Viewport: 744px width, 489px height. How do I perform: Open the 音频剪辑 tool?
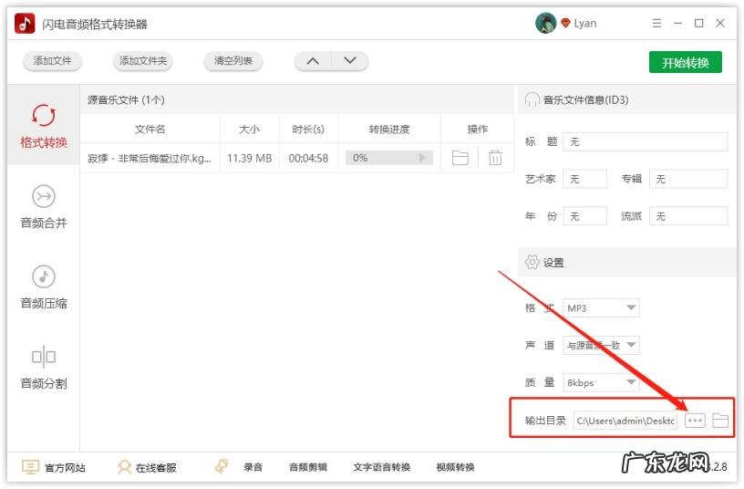308,467
